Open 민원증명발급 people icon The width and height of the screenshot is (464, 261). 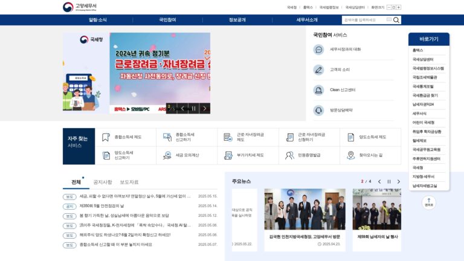[289, 155]
